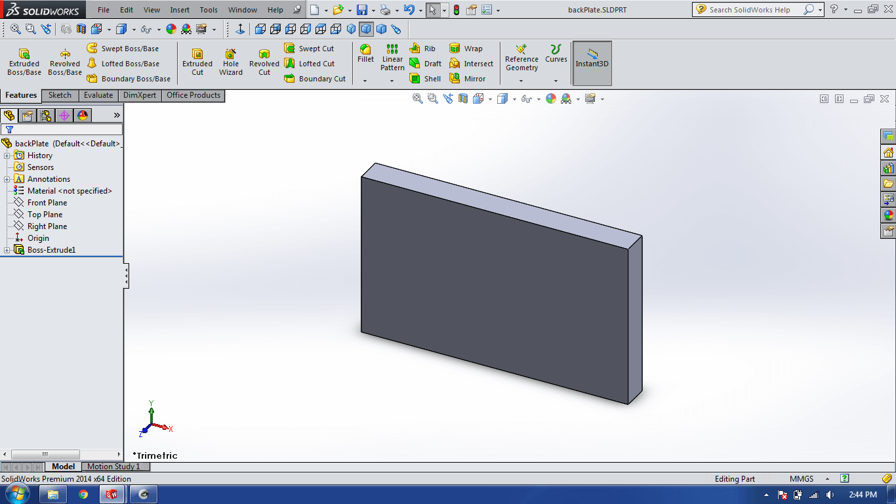Click the Extruded Boss/Base tool
The height and width of the screenshot is (504, 896).
(24, 62)
